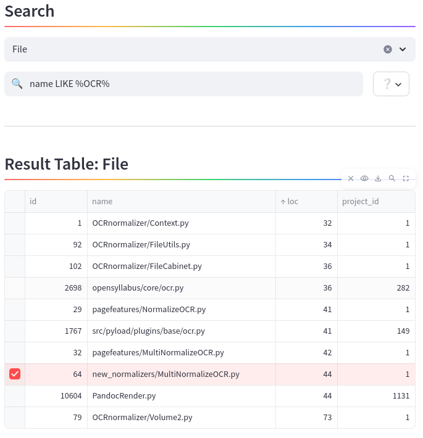Click the name cell 'OCRnormalizer/Context.py'

click(x=181, y=223)
